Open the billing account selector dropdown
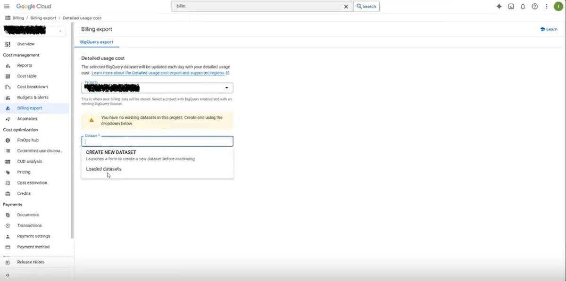 (34, 31)
